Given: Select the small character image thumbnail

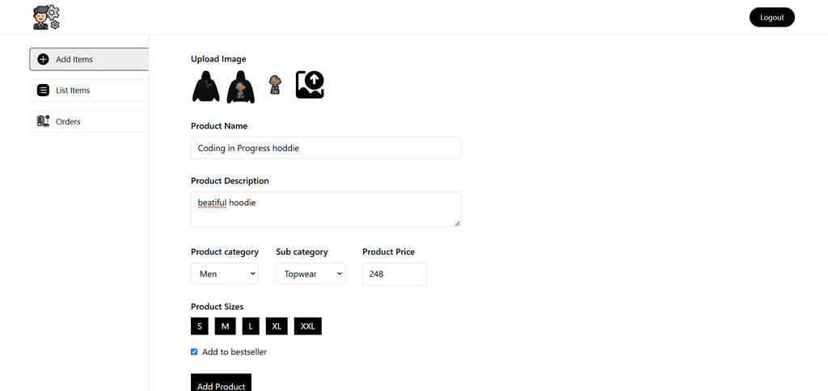Looking at the screenshot, I should tap(275, 85).
